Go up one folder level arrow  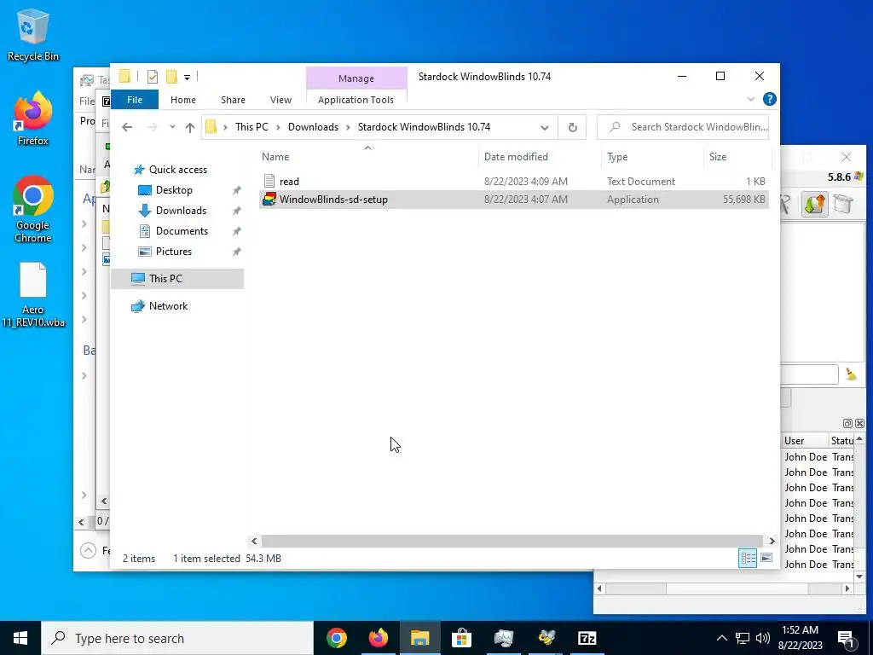pos(190,127)
